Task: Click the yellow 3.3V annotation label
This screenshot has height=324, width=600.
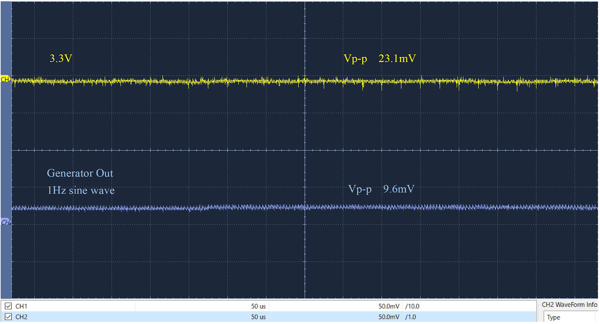Action: point(61,58)
